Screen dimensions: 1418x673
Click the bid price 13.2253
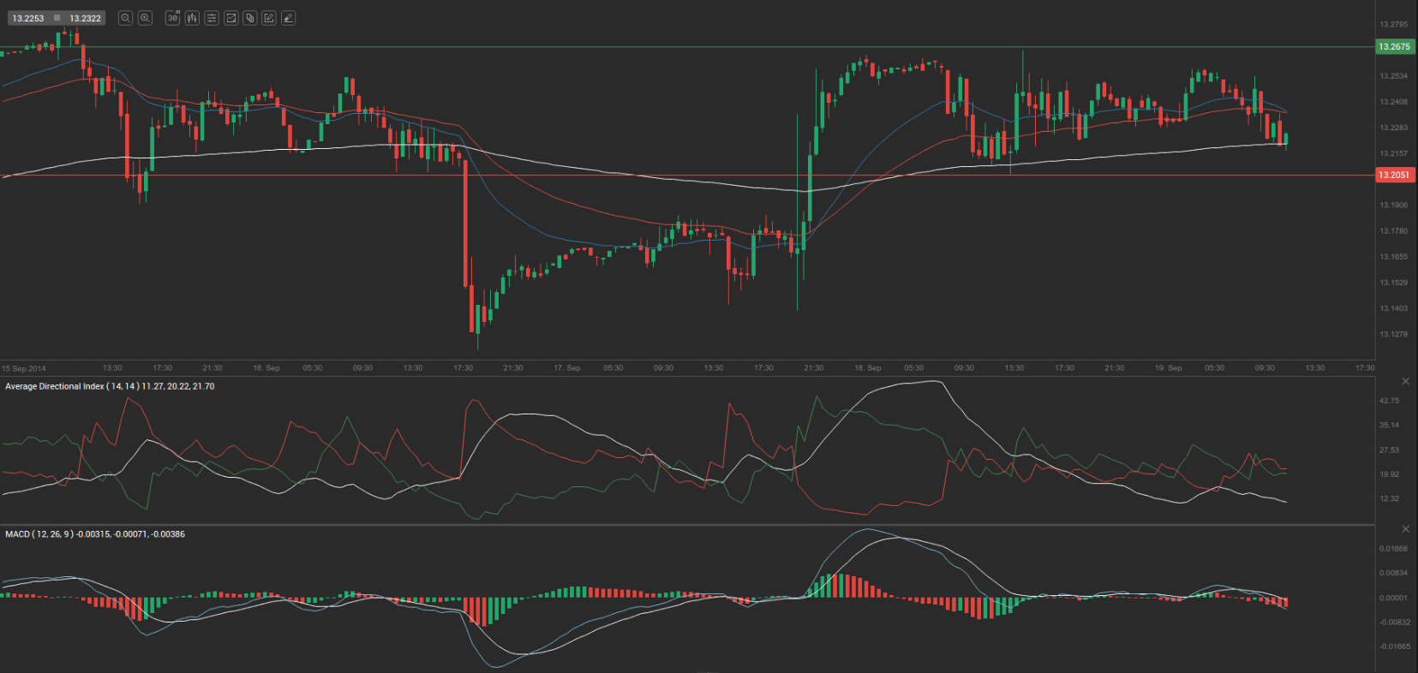point(28,18)
